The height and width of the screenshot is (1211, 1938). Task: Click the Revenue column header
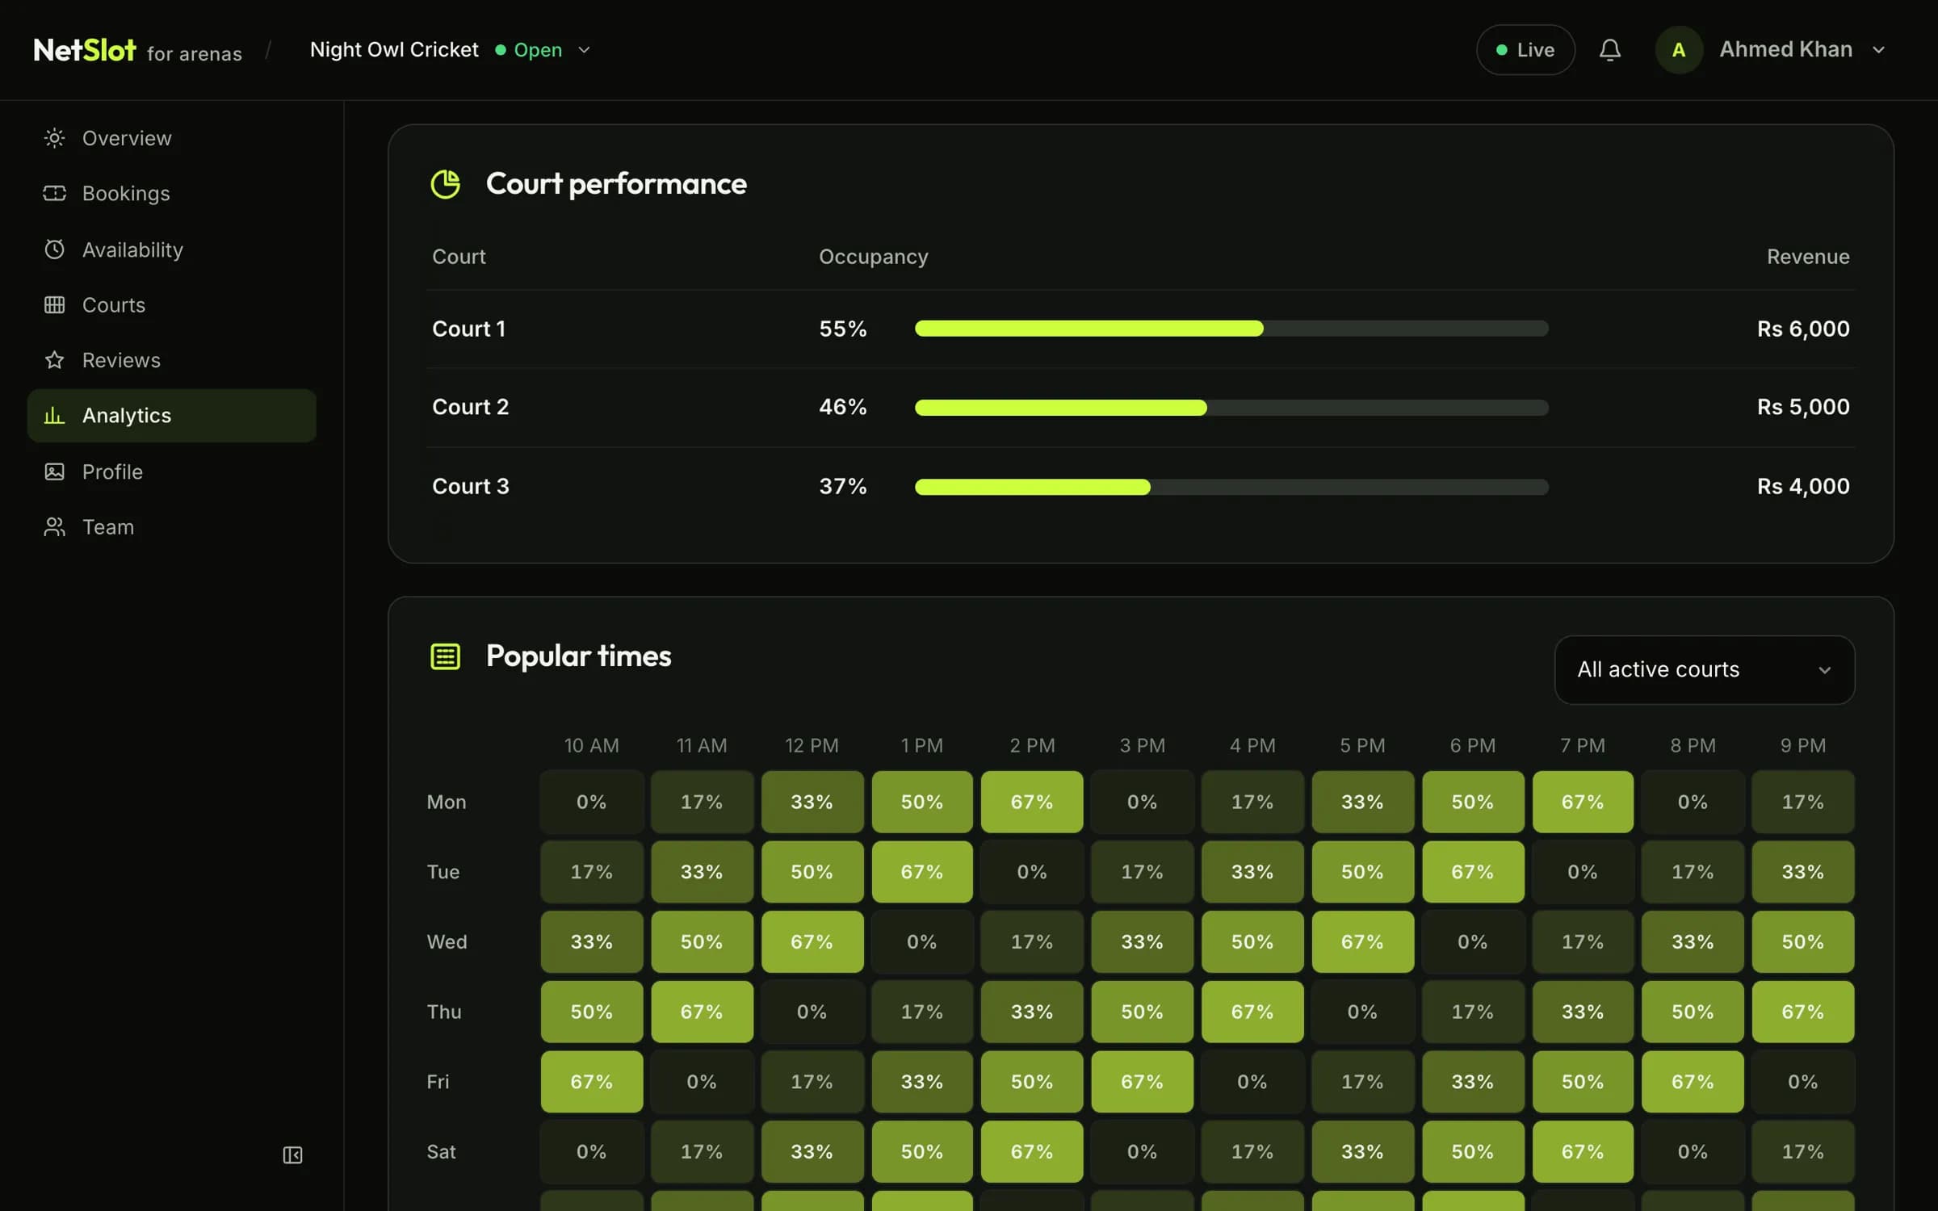point(1807,257)
